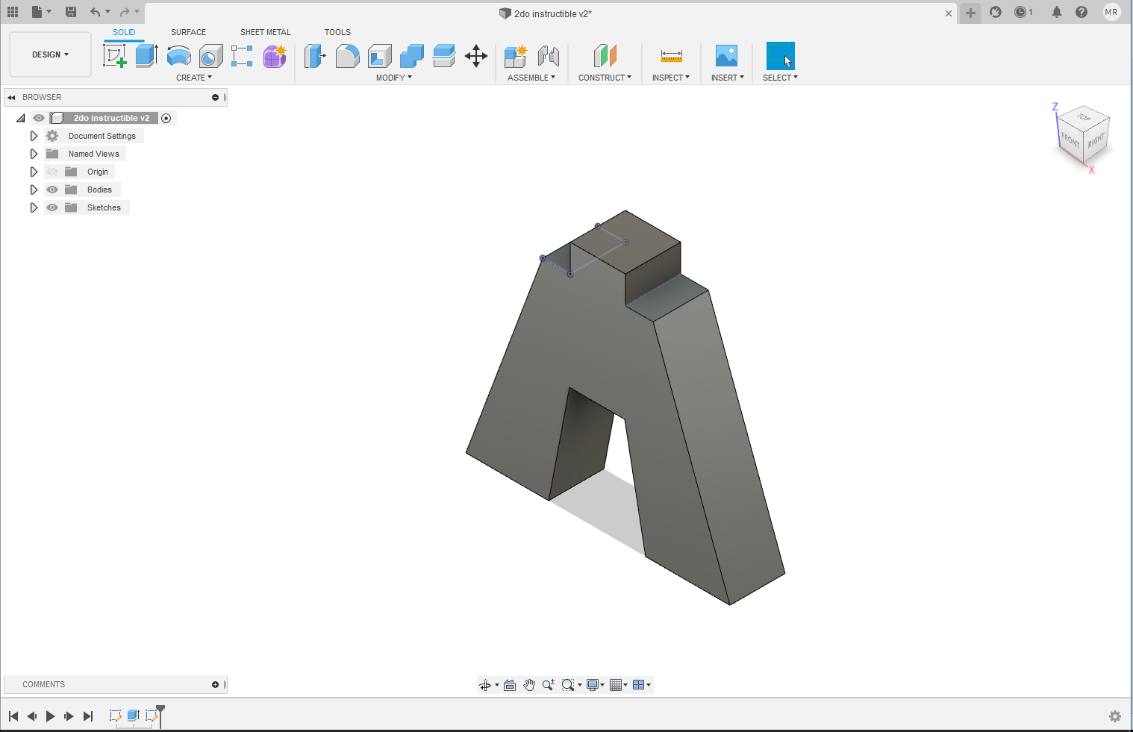Select the Pan hand tool
Screen dimensions: 1133x732
pos(529,685)
